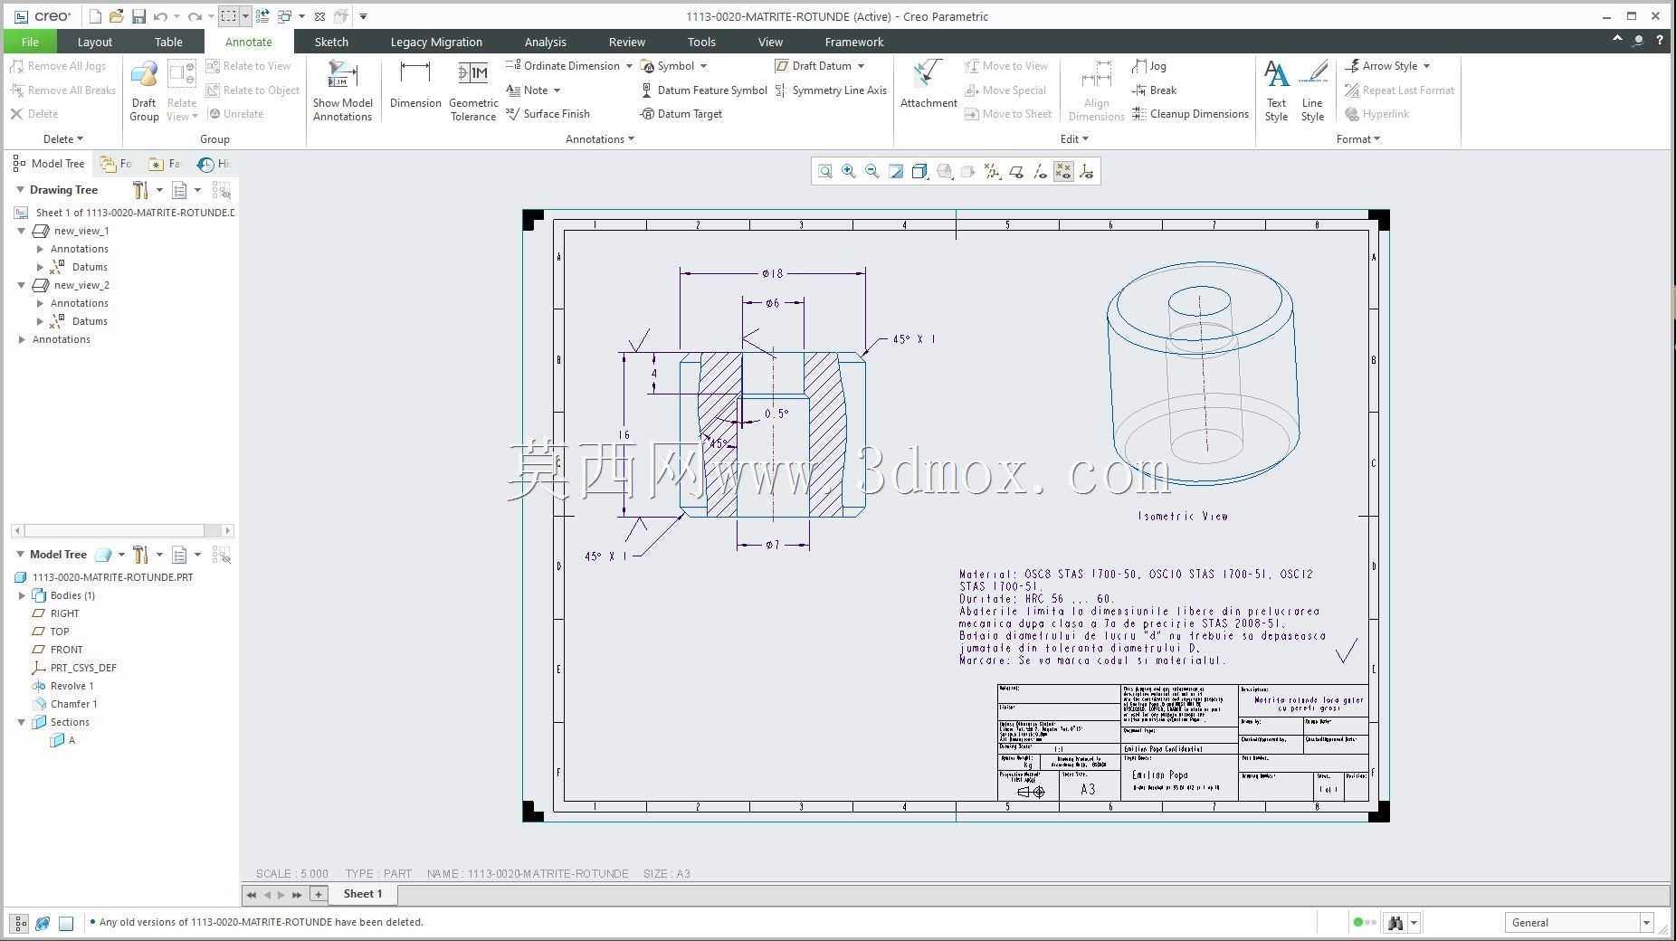
Task: Click the Surface Finish tool
Action: (548, 114)
